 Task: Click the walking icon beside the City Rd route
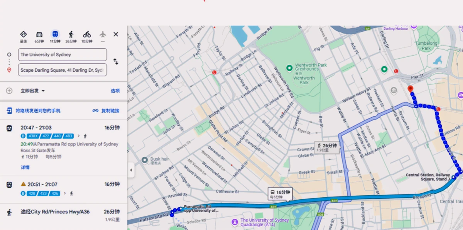tap(9, 212)
